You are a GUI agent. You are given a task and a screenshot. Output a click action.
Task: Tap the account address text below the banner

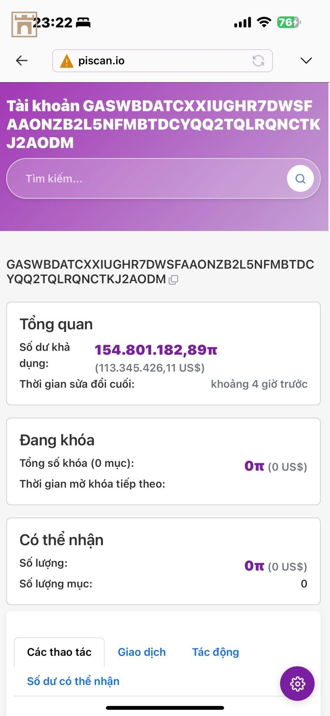[160, 272]
